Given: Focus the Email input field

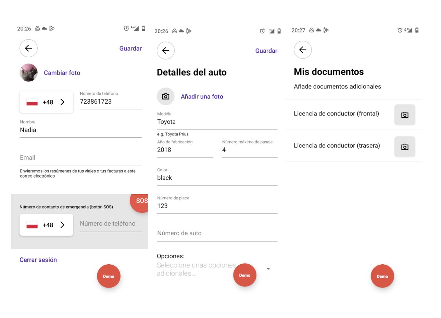Looking at the screenshot, I should click(81, 158).
